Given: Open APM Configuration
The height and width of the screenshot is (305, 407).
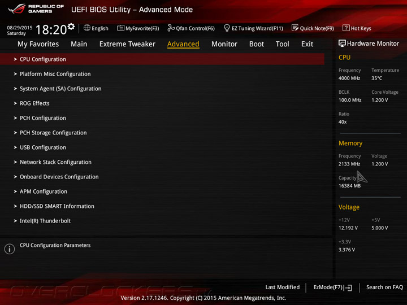Looking at the screenshot, I should click(44, 191).
